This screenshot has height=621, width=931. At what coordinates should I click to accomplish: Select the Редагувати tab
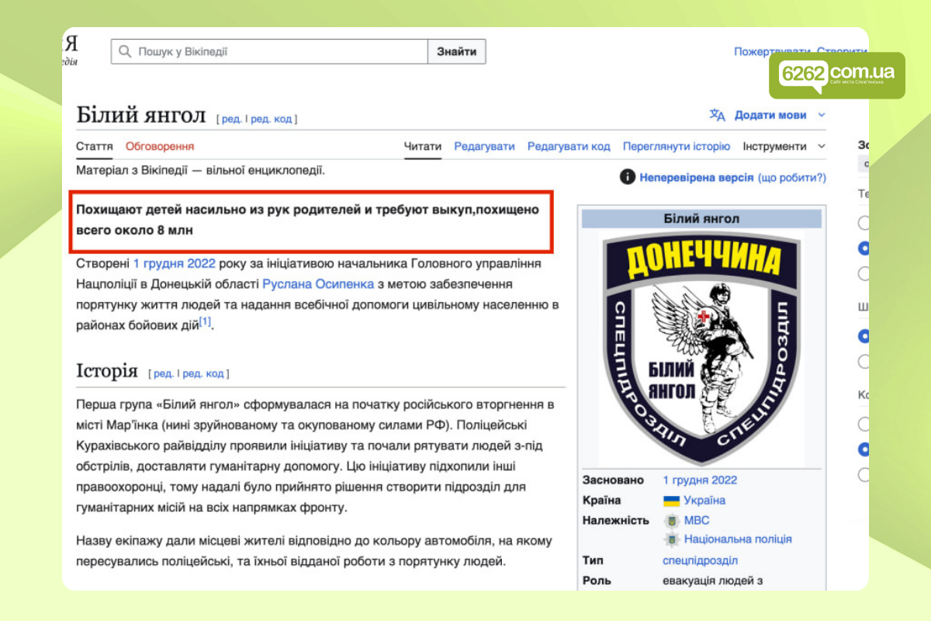(x=484, y=146)
